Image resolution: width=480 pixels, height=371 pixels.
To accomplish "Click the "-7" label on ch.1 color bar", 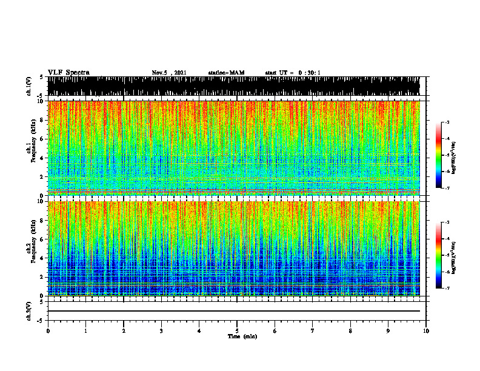I will 447,188.
